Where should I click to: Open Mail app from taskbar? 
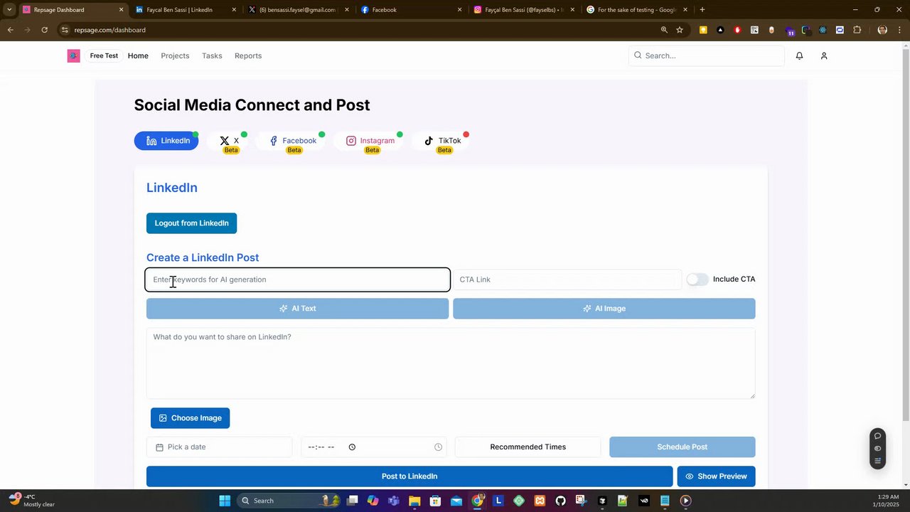456,501
